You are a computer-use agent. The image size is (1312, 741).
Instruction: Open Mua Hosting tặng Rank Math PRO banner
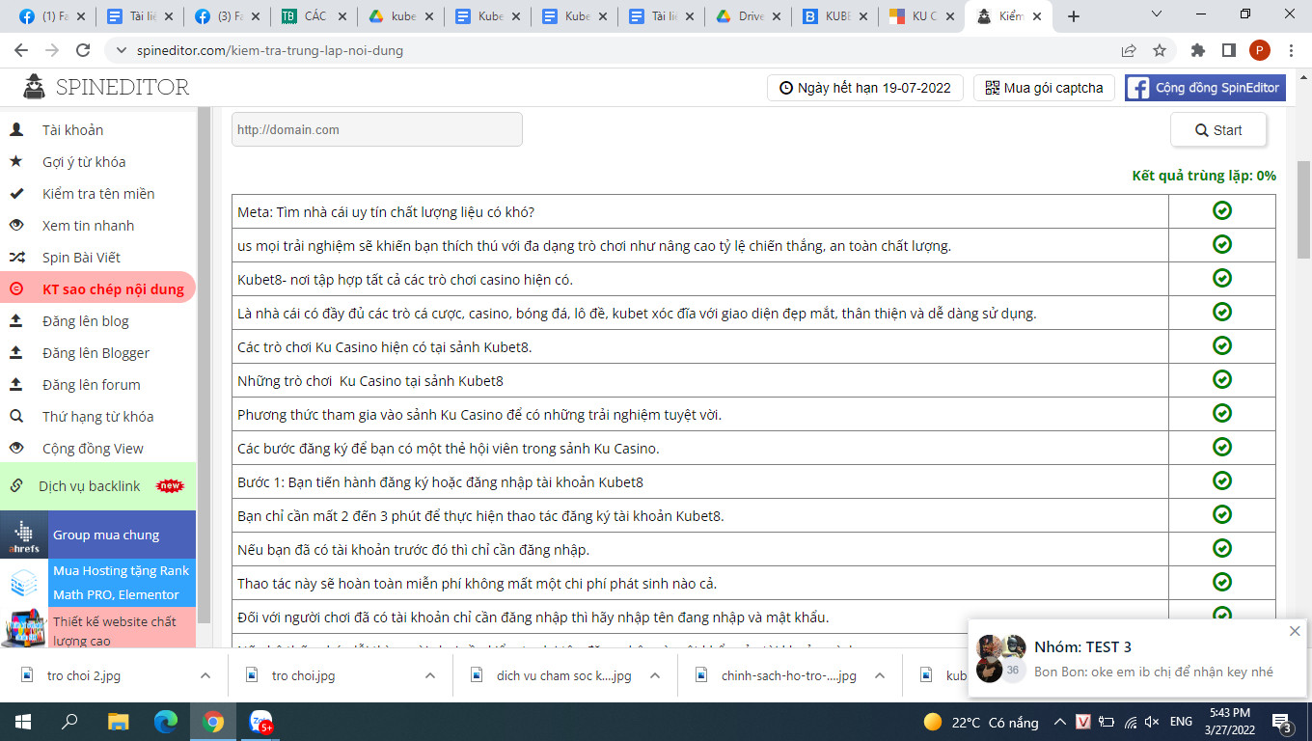tap(97, 583)
